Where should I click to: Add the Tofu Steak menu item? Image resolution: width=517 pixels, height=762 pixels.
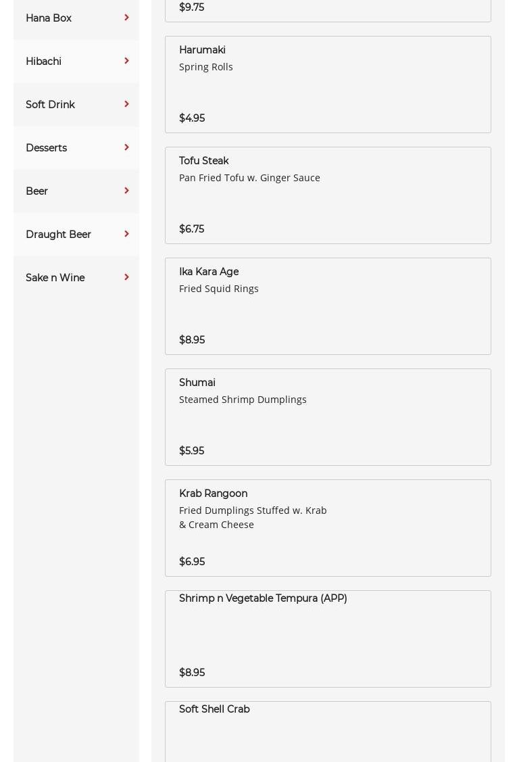pyautogui.click(x=328, y=195)
